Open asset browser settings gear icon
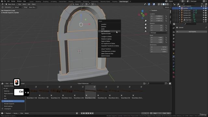The height and width of the screenshot is (117, 208). 170,84
